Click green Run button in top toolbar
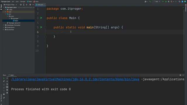187x105 pixels. coord(163,1)
